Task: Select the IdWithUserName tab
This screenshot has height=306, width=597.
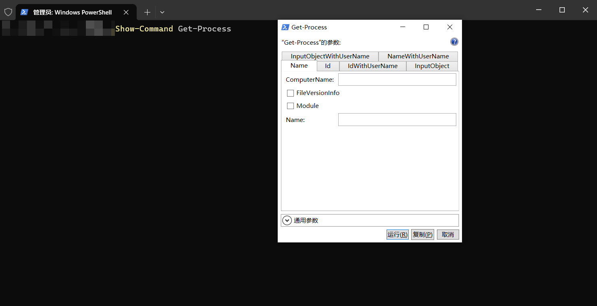Action: pos(372,66)
